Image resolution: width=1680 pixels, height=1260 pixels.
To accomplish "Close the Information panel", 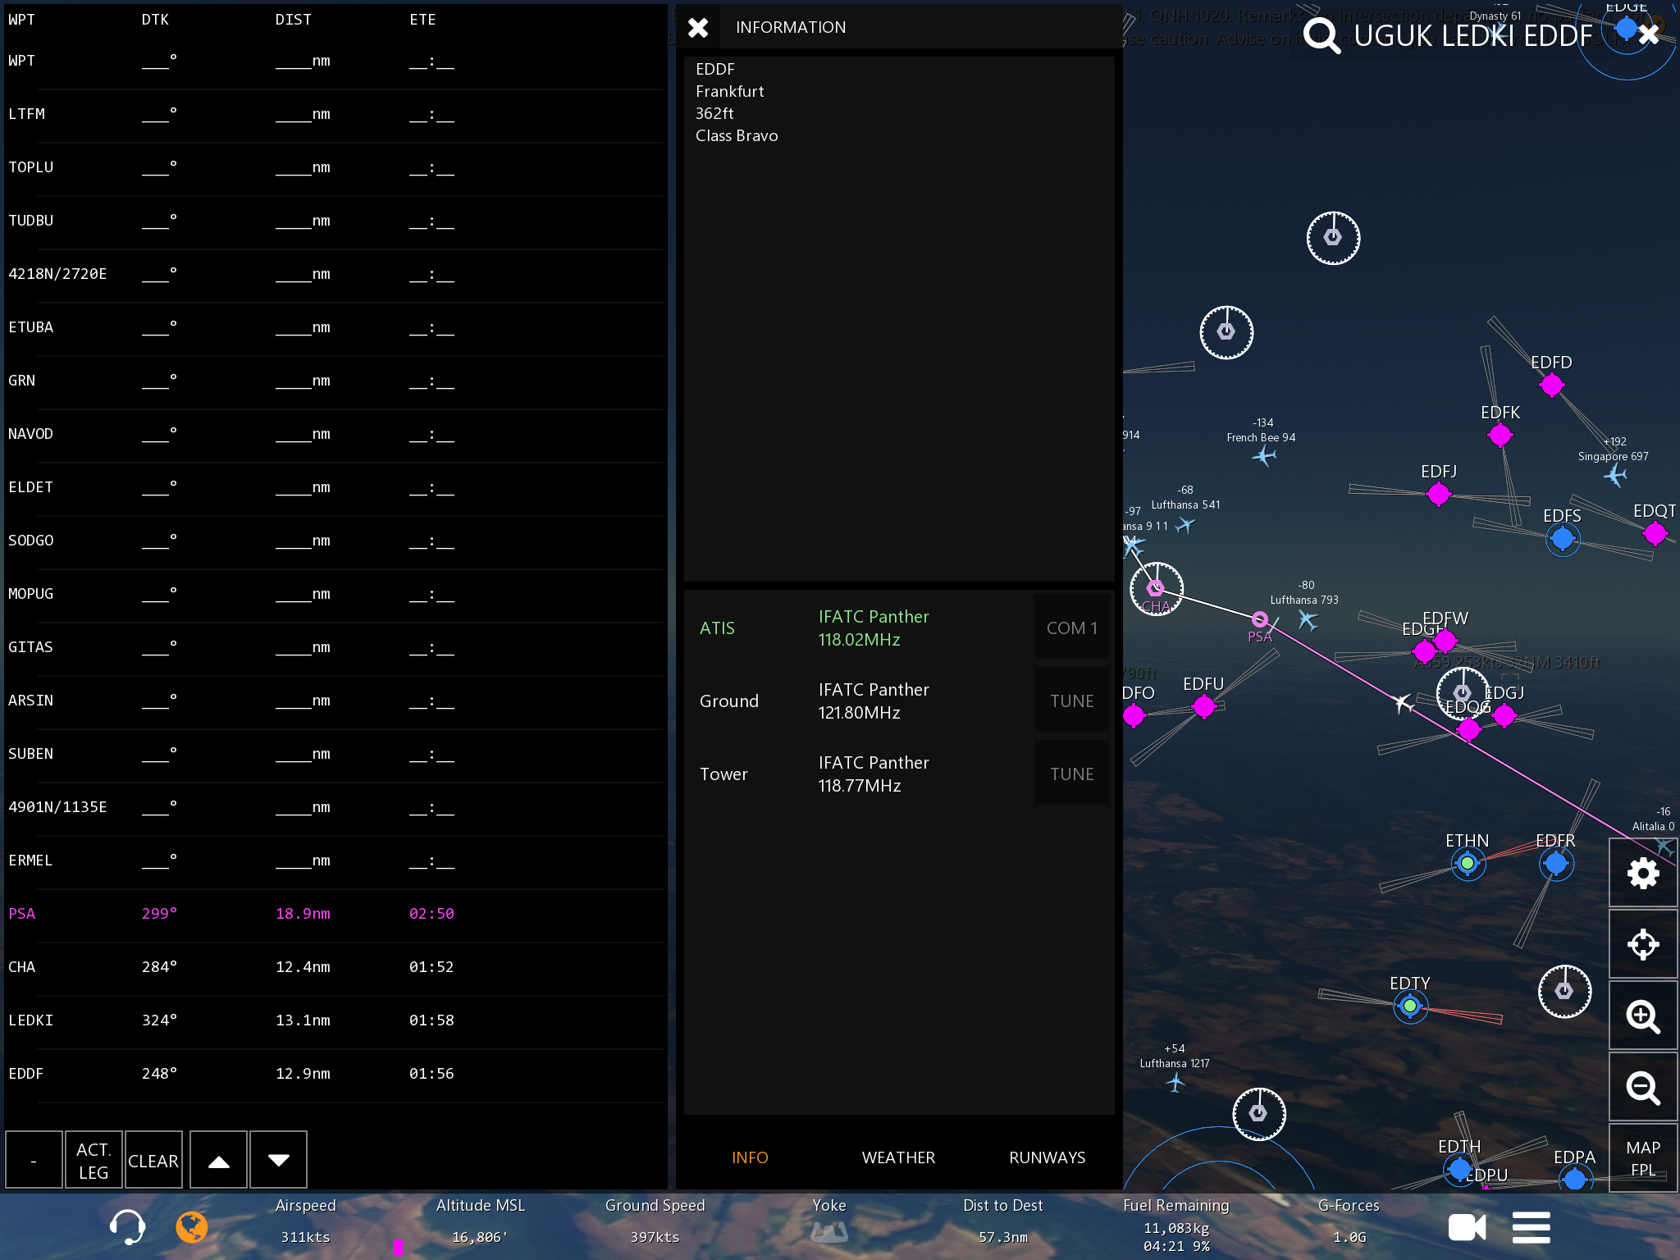I will [698, 28].
